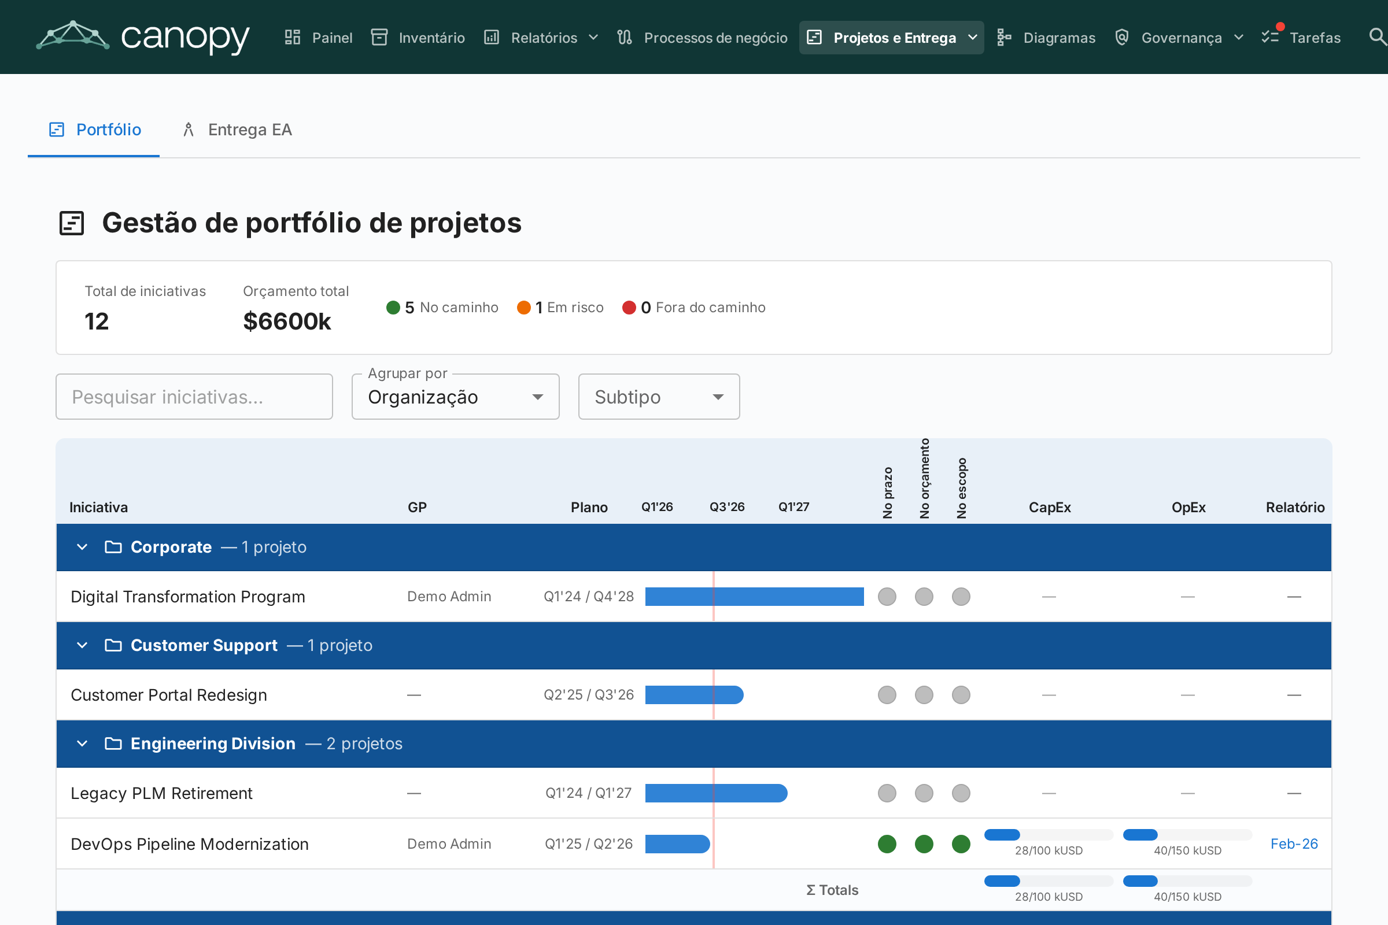Open the Agrupar por Organização dropdown
Screen dimensions: 1388x925
456,397
